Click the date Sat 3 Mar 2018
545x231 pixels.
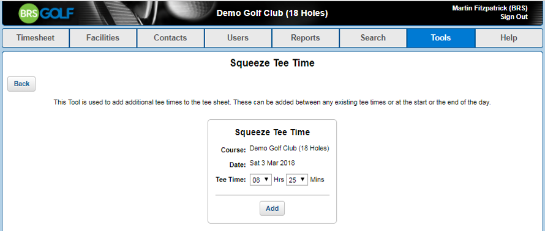point(272,163)
